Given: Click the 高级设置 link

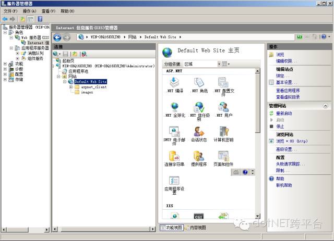Looking at the screenshot, I should point(286,149).
